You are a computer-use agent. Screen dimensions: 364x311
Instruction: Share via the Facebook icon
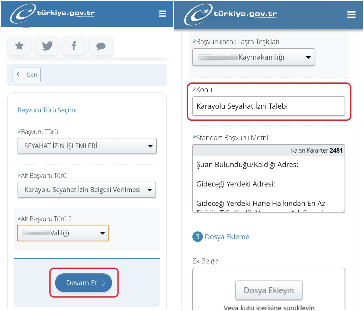[x=74, y=46]
